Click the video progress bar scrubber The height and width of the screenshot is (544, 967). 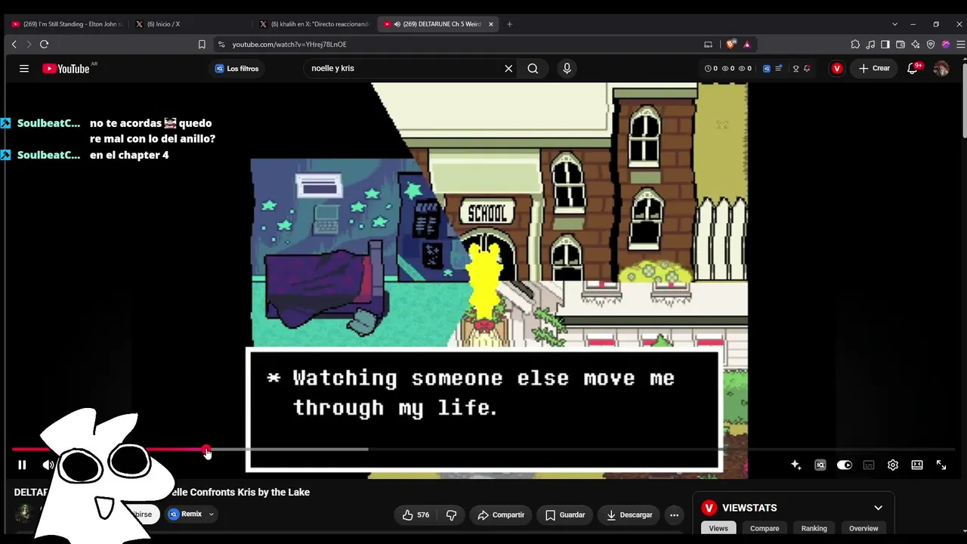click(207, 450)
